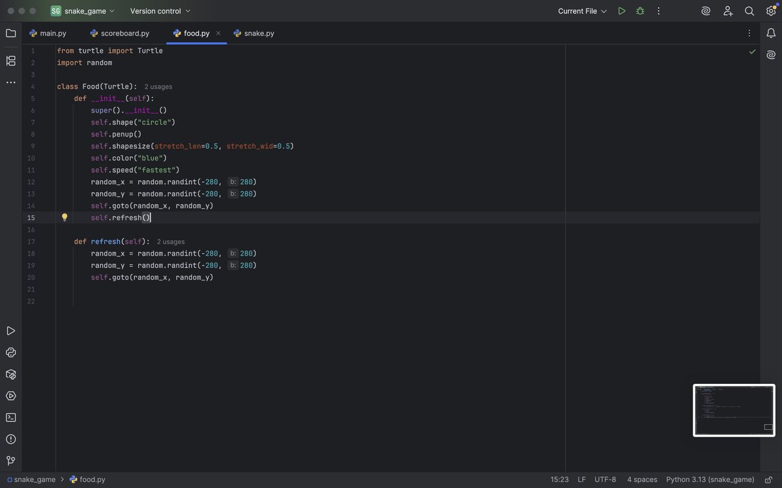This screenshot has height=488, width=782.
Task: Open editor tabs options menu
Action: [749, 33]
